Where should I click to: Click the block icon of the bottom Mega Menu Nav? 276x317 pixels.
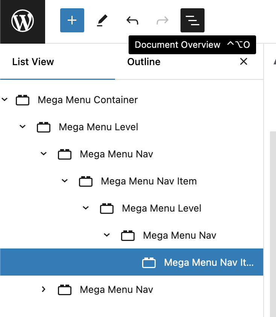click(x=65, y=290)
